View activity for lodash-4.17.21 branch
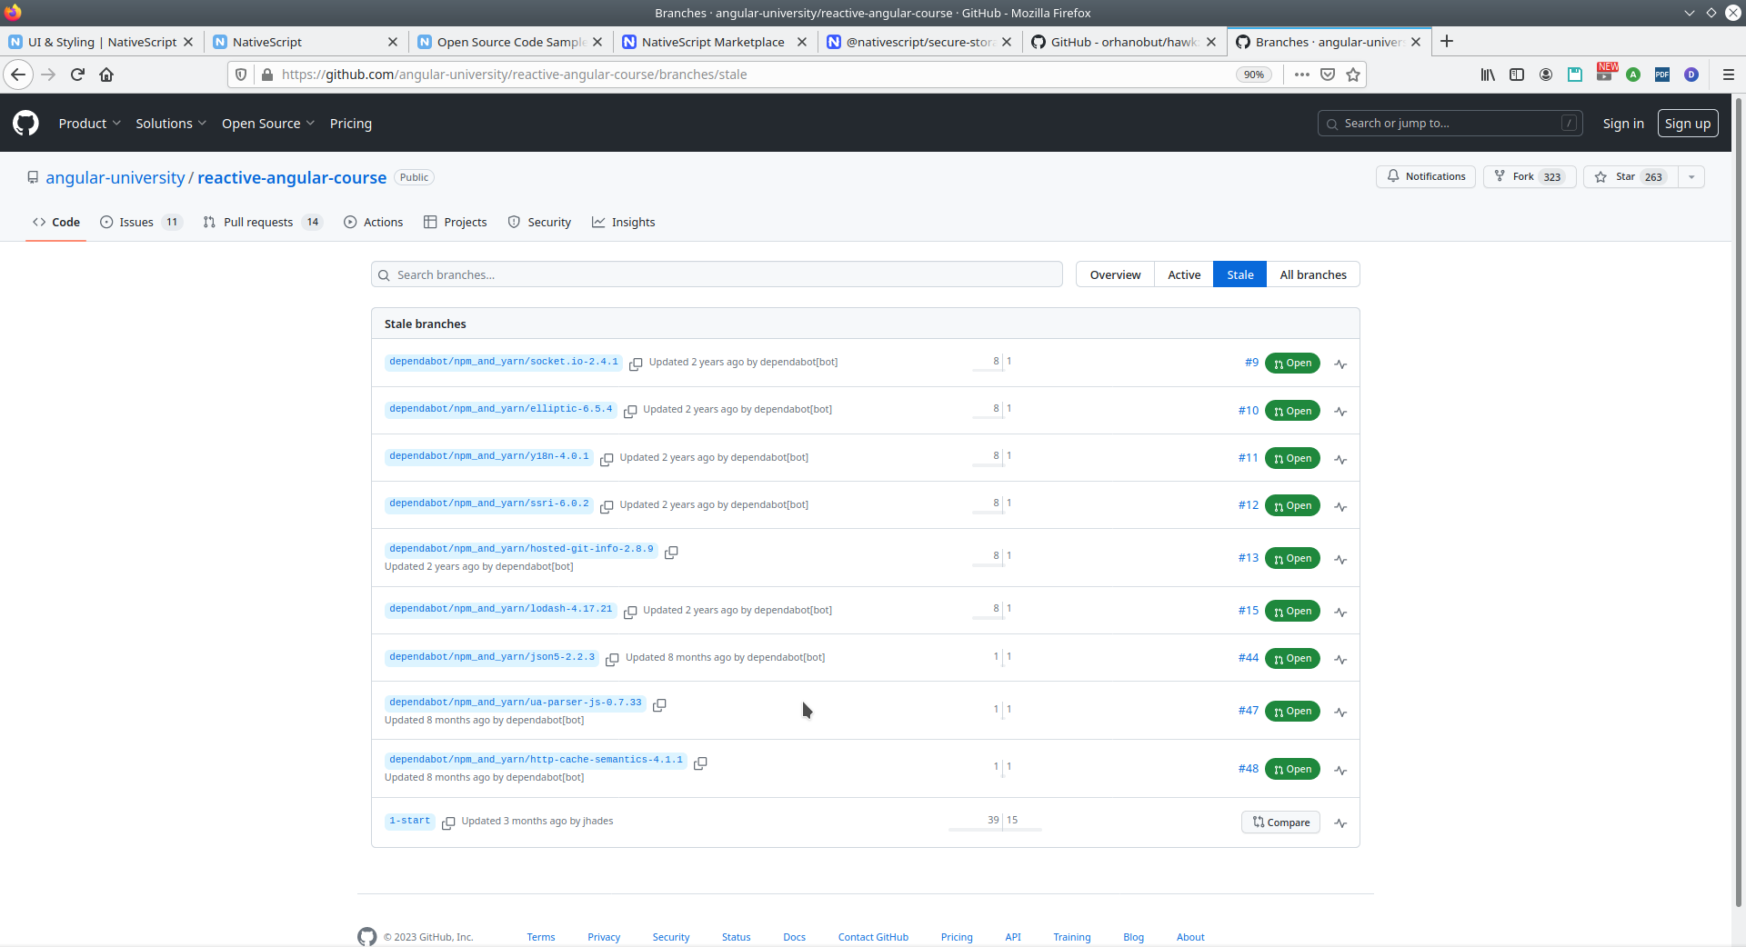Screen dimensions: 1746x947 1340,613
